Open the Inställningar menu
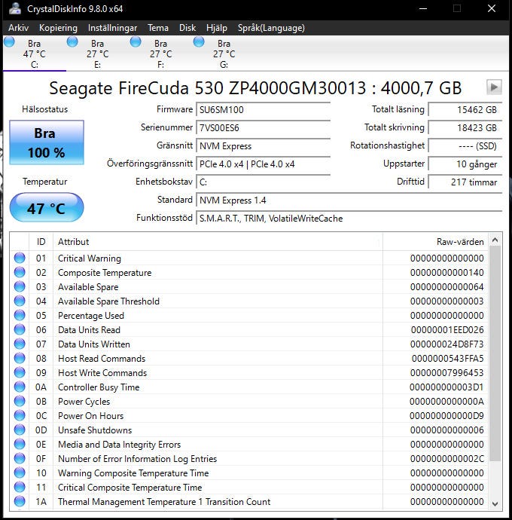 (112, 28)
